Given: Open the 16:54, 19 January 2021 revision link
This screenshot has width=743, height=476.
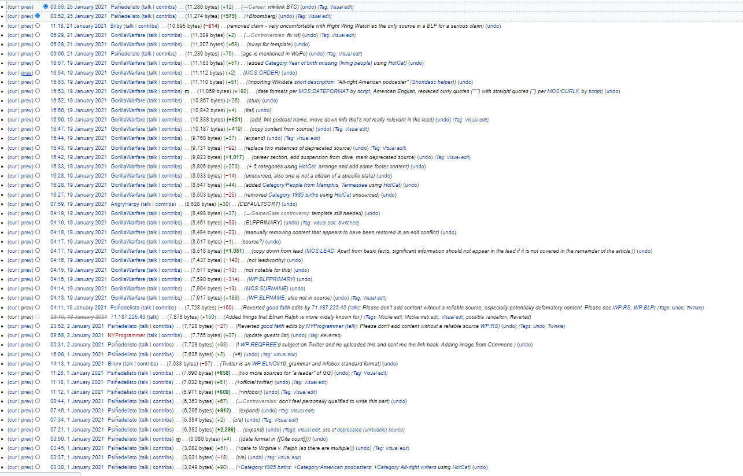Looking at the screenshot, I should coord(79,73).
